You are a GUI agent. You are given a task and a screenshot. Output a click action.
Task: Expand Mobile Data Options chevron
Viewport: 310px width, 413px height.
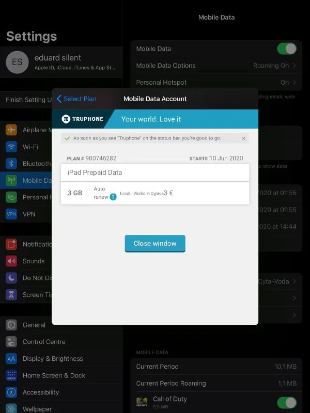click(x=295, y=66)
